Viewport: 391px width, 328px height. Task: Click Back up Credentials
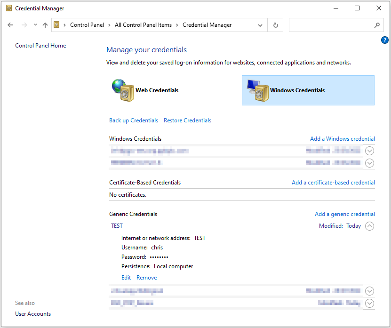tap(134, 120)
